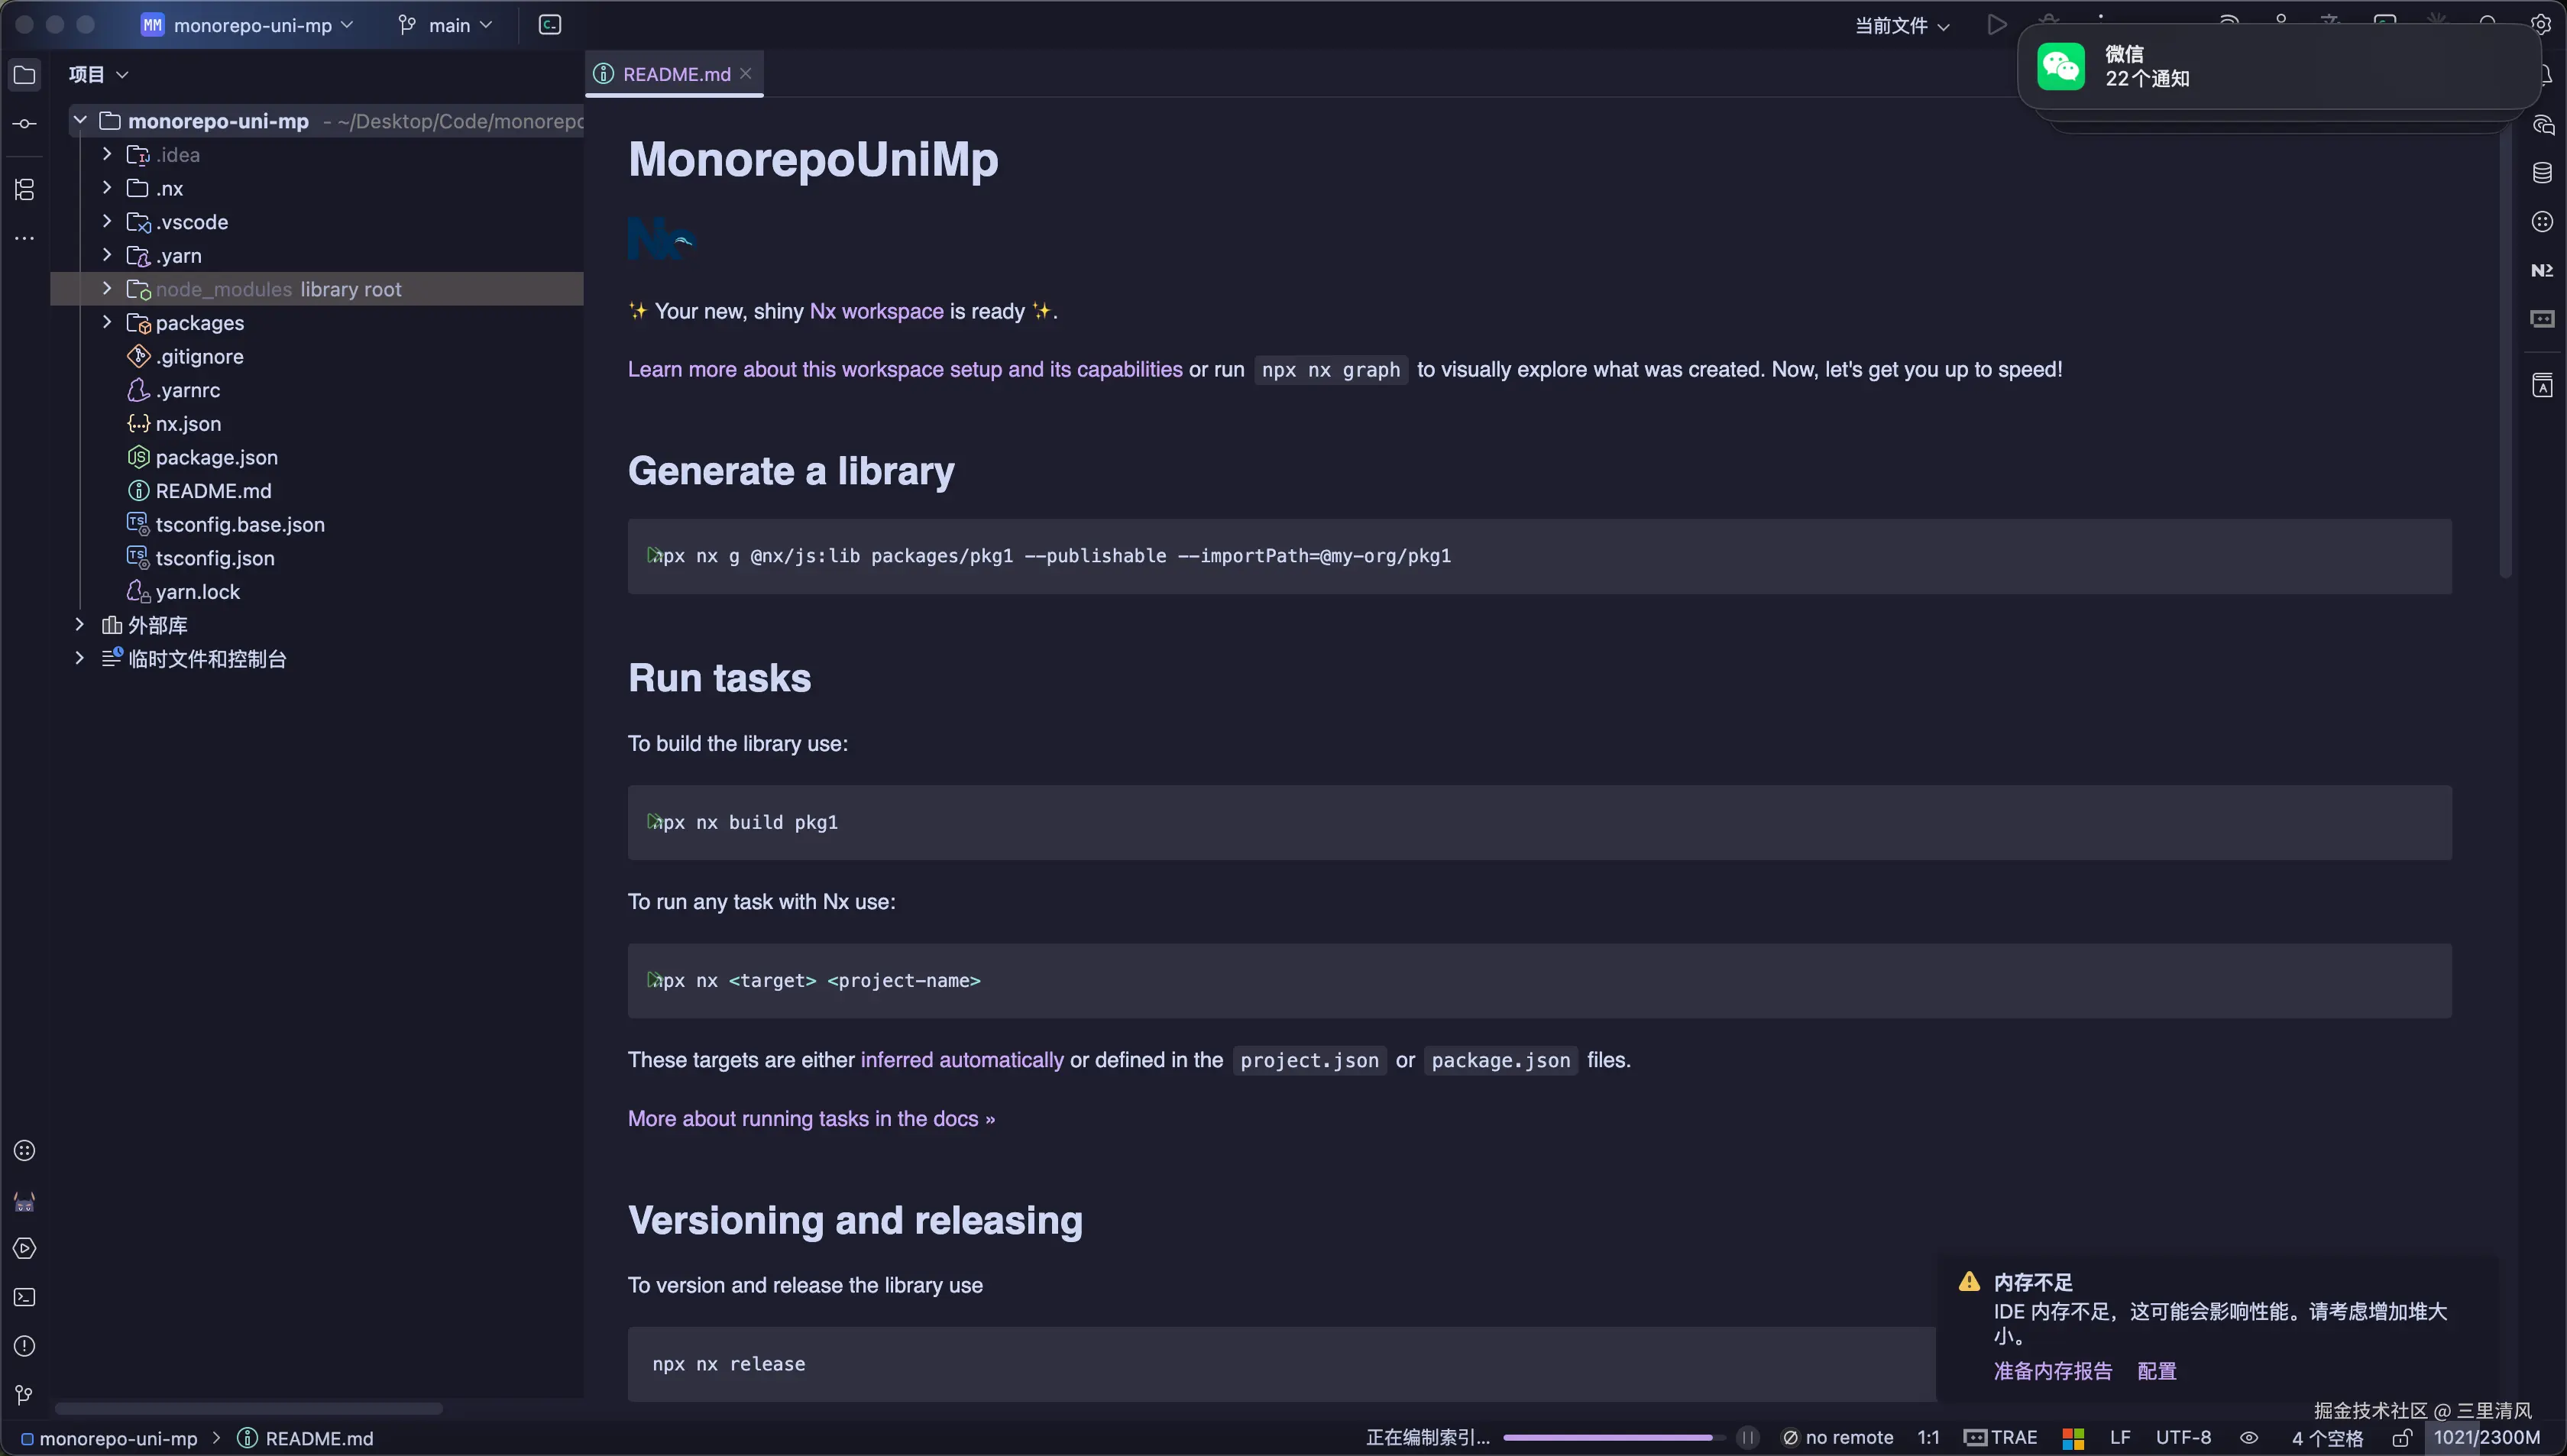
Task: Click the 准备内存报告 link
Action: pyautogui.click(x=2052, y=1371)
